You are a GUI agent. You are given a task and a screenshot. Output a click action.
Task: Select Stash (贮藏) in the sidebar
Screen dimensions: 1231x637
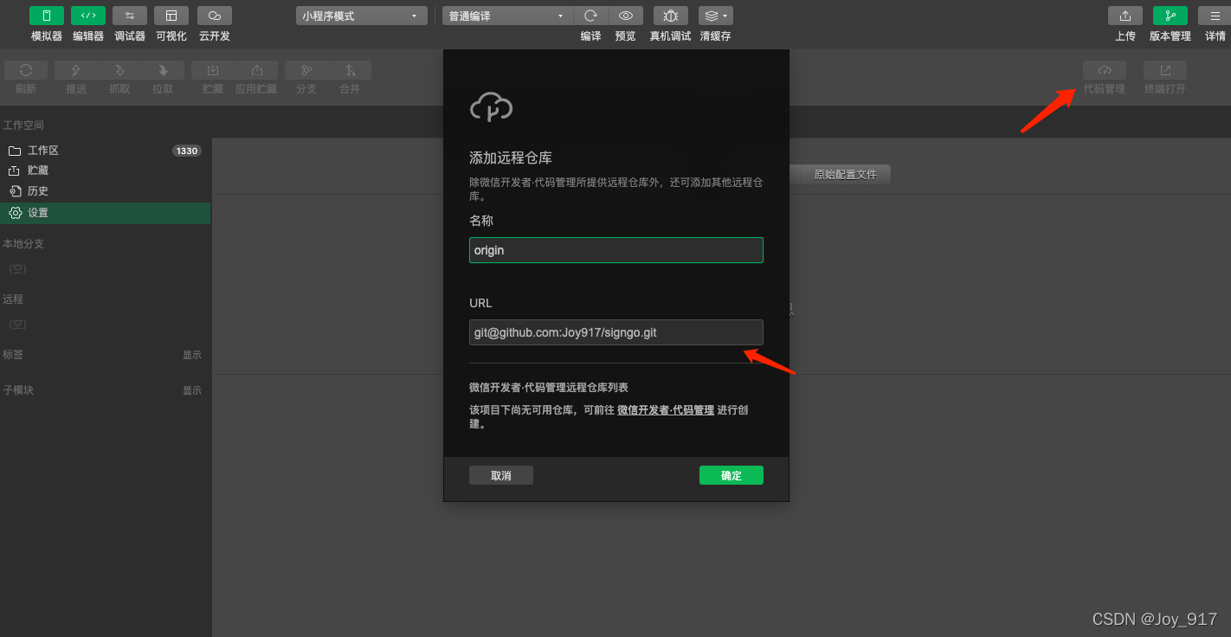[105, 171]
